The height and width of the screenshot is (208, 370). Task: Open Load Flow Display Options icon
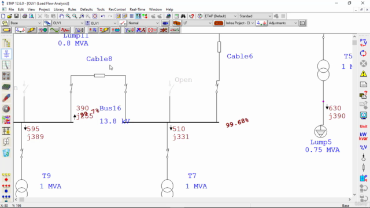click(364, 116)
